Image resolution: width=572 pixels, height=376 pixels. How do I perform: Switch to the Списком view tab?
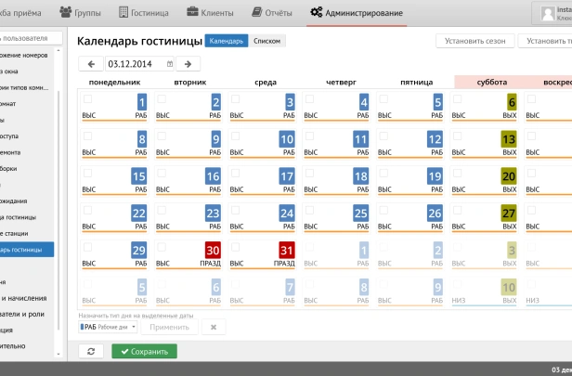267,41
